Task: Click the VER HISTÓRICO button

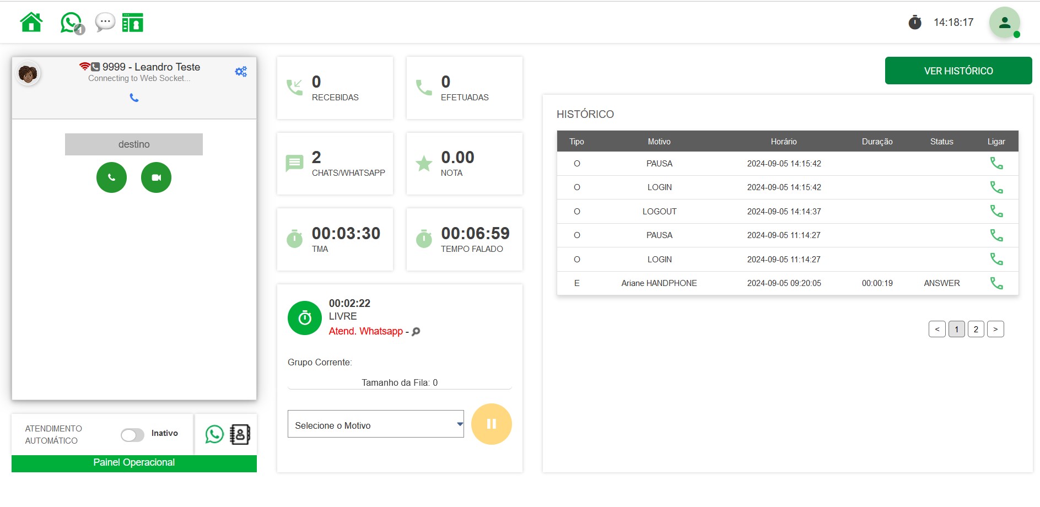Action: pyautogui.click(x=958, y=71)
